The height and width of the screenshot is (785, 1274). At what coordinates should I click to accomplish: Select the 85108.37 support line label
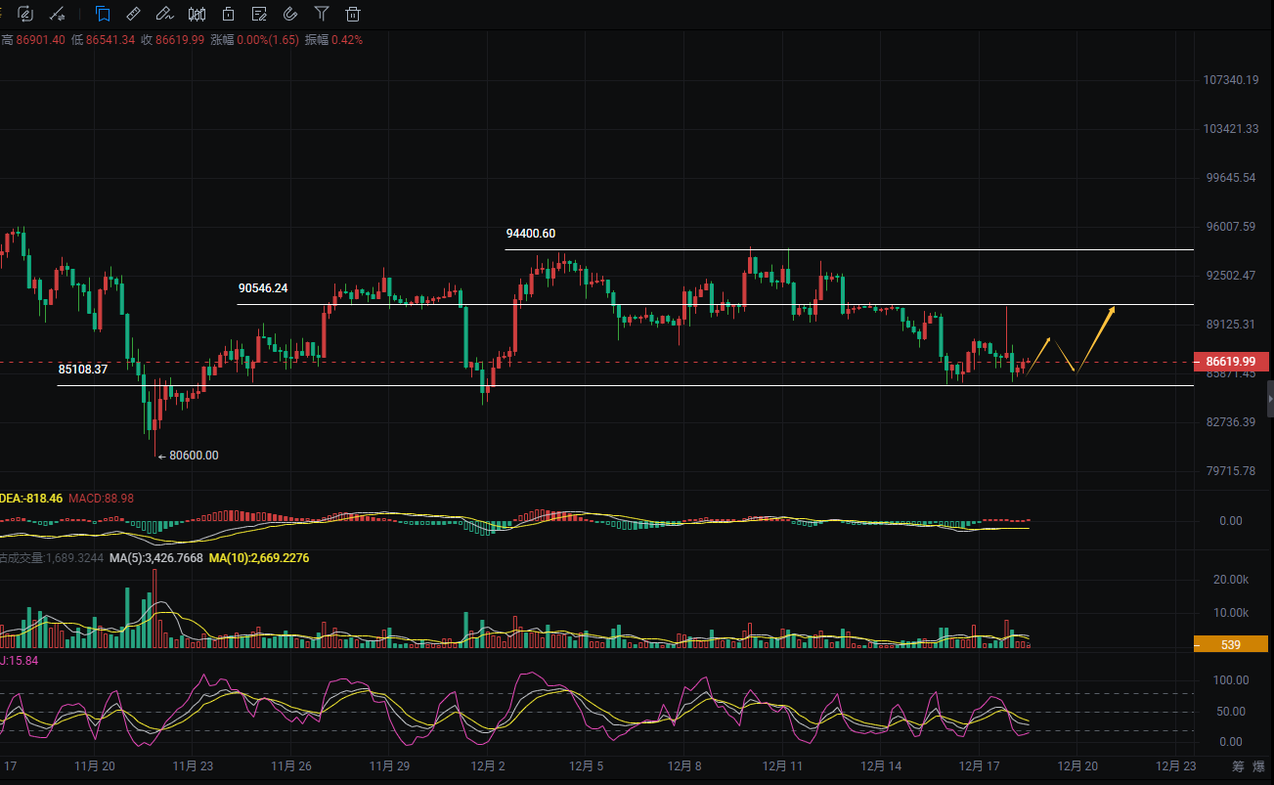pyautogui.click(x=83, y=370)
